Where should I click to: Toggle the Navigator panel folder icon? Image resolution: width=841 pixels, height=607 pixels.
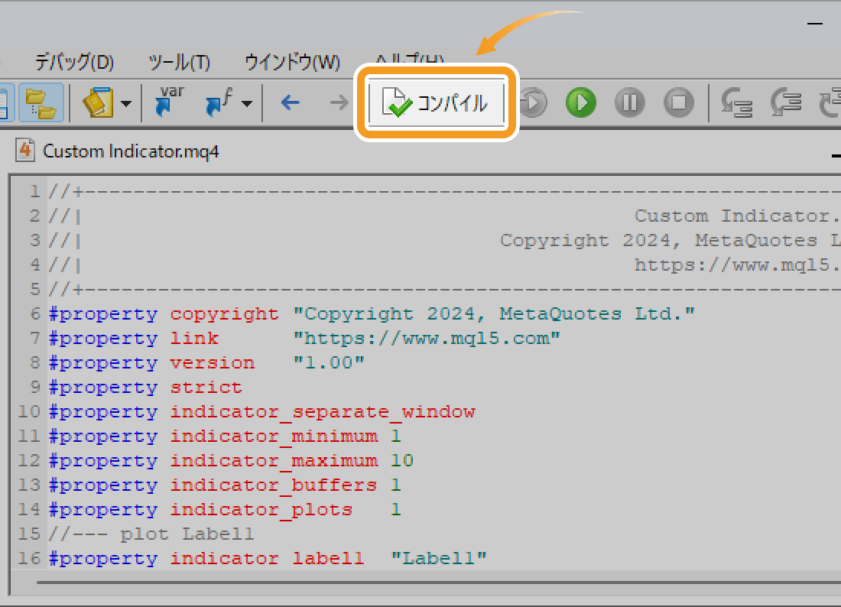tap(41, 103)
